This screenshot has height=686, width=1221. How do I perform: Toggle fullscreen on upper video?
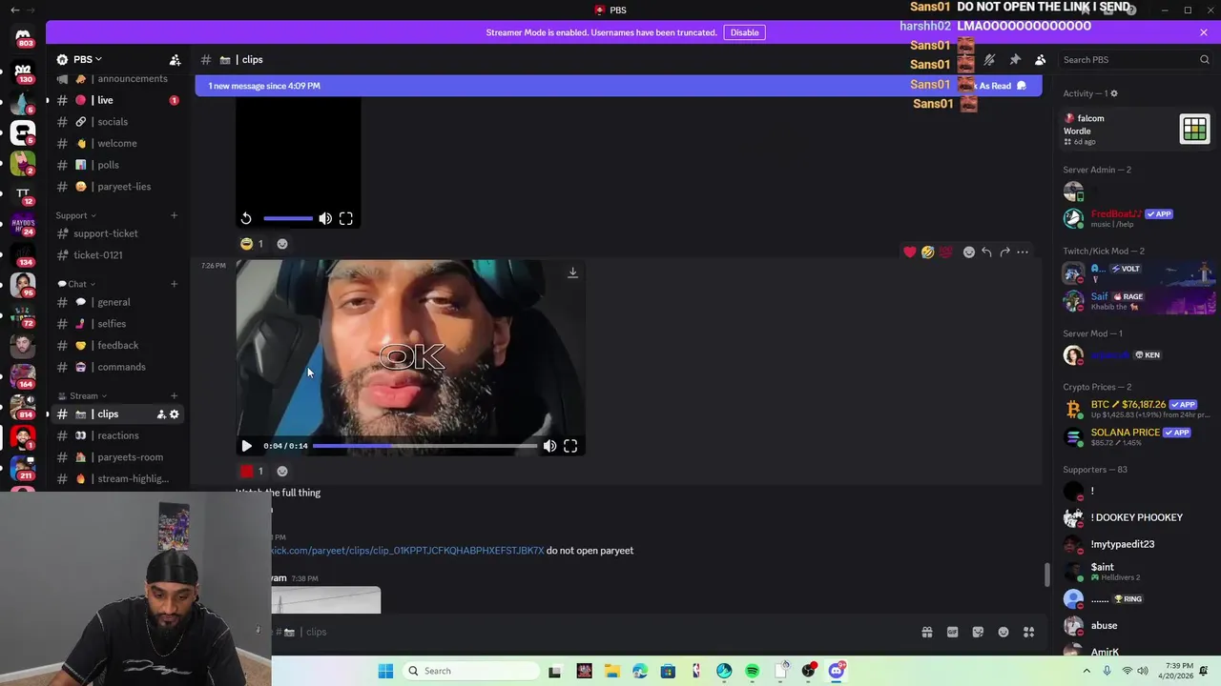pos(346,219)
